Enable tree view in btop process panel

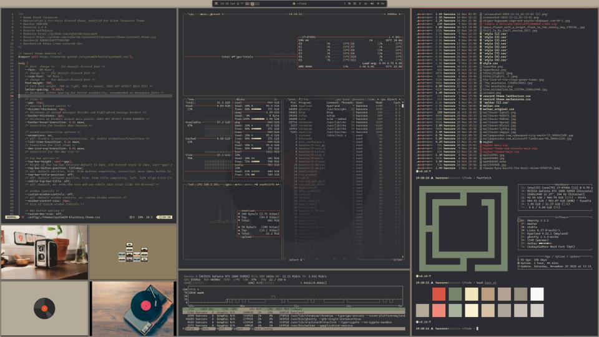[372, 99]
